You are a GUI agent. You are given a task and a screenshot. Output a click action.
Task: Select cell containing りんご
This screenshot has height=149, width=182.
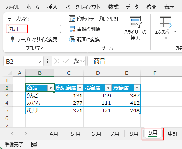[x=40, y=95]
